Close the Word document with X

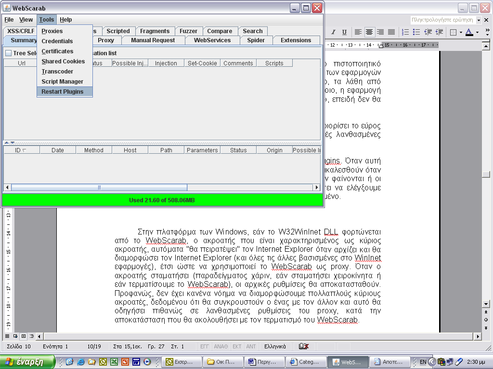point(486,20)
